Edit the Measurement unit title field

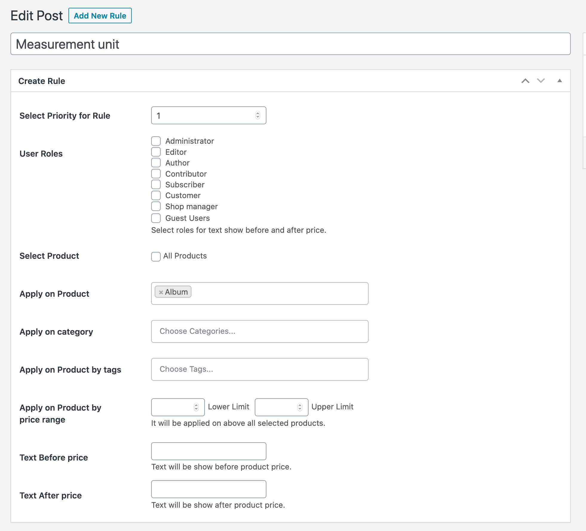click(290, 44)
